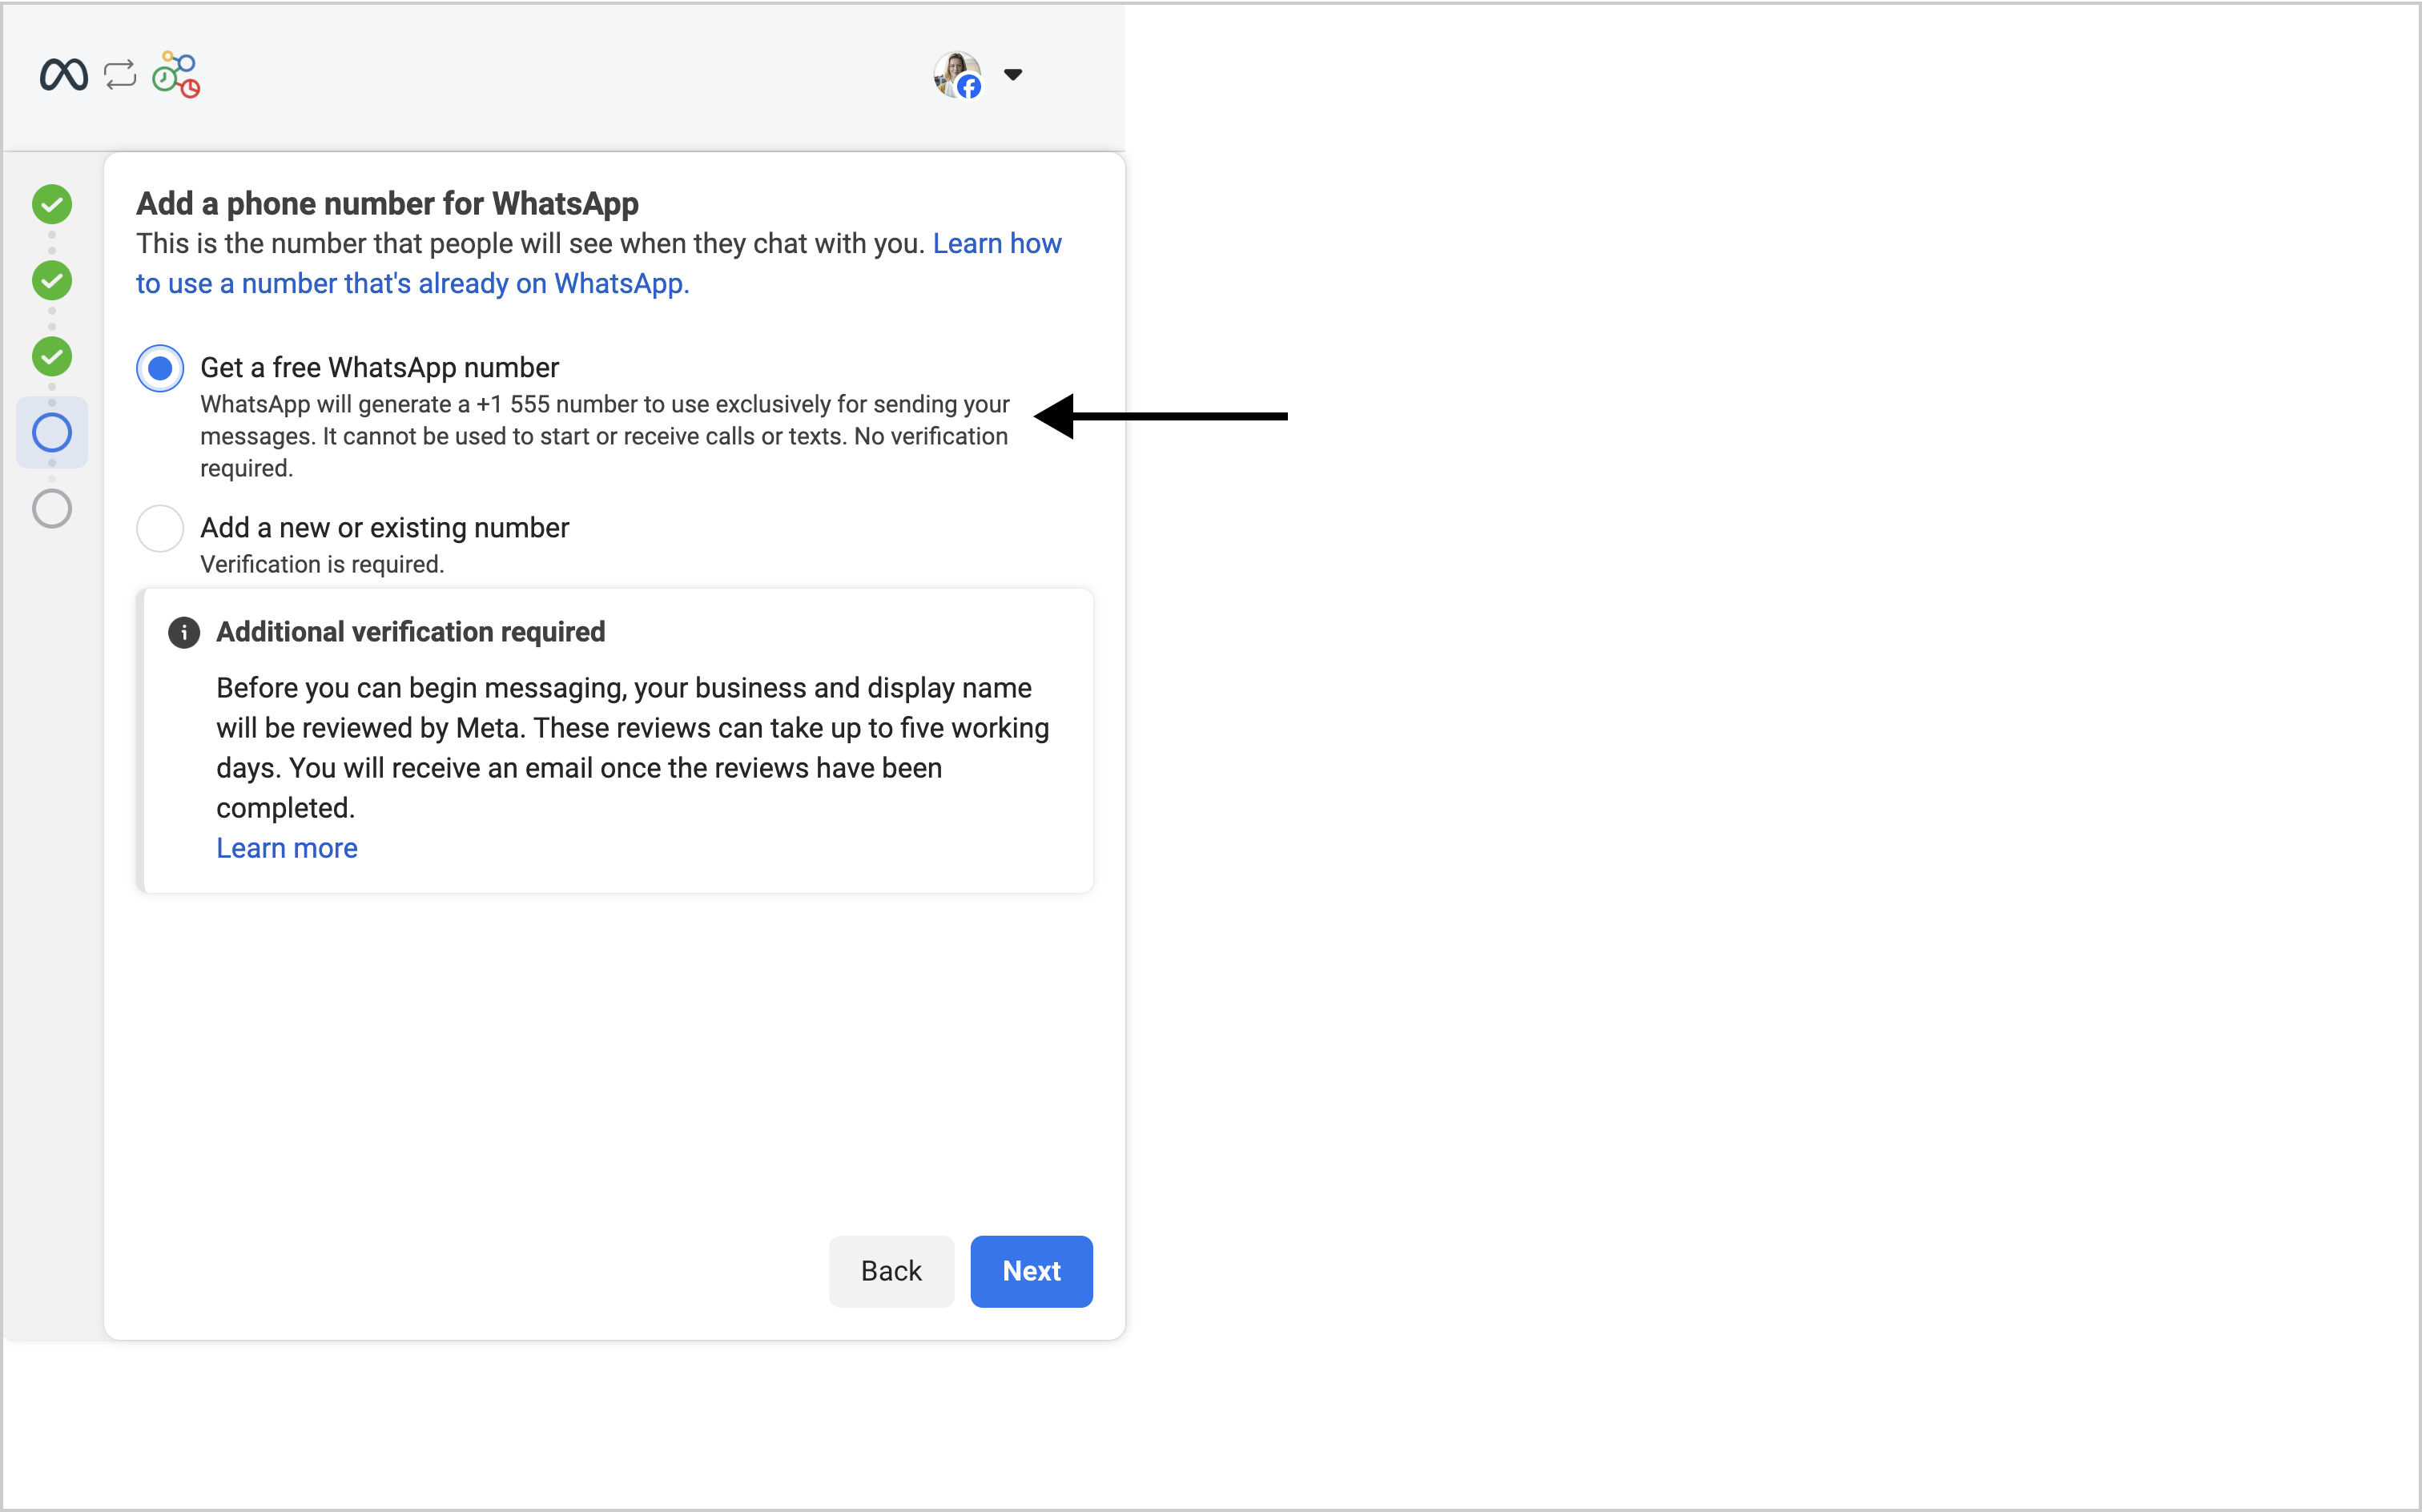Click the info icon beside Additional verification
The image size is (2422, 1512).
pyautogui.click(x=184, y=633)
